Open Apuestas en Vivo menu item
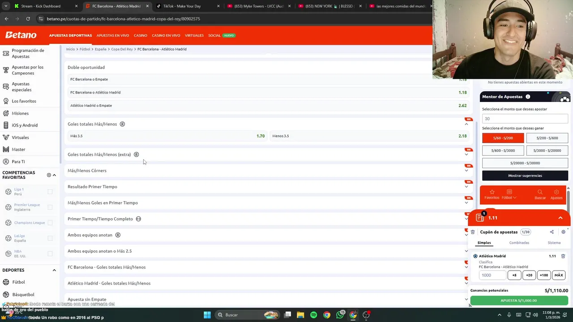Image resolution: width=573 pixels, height=322 pixels. tap(113, 35)
